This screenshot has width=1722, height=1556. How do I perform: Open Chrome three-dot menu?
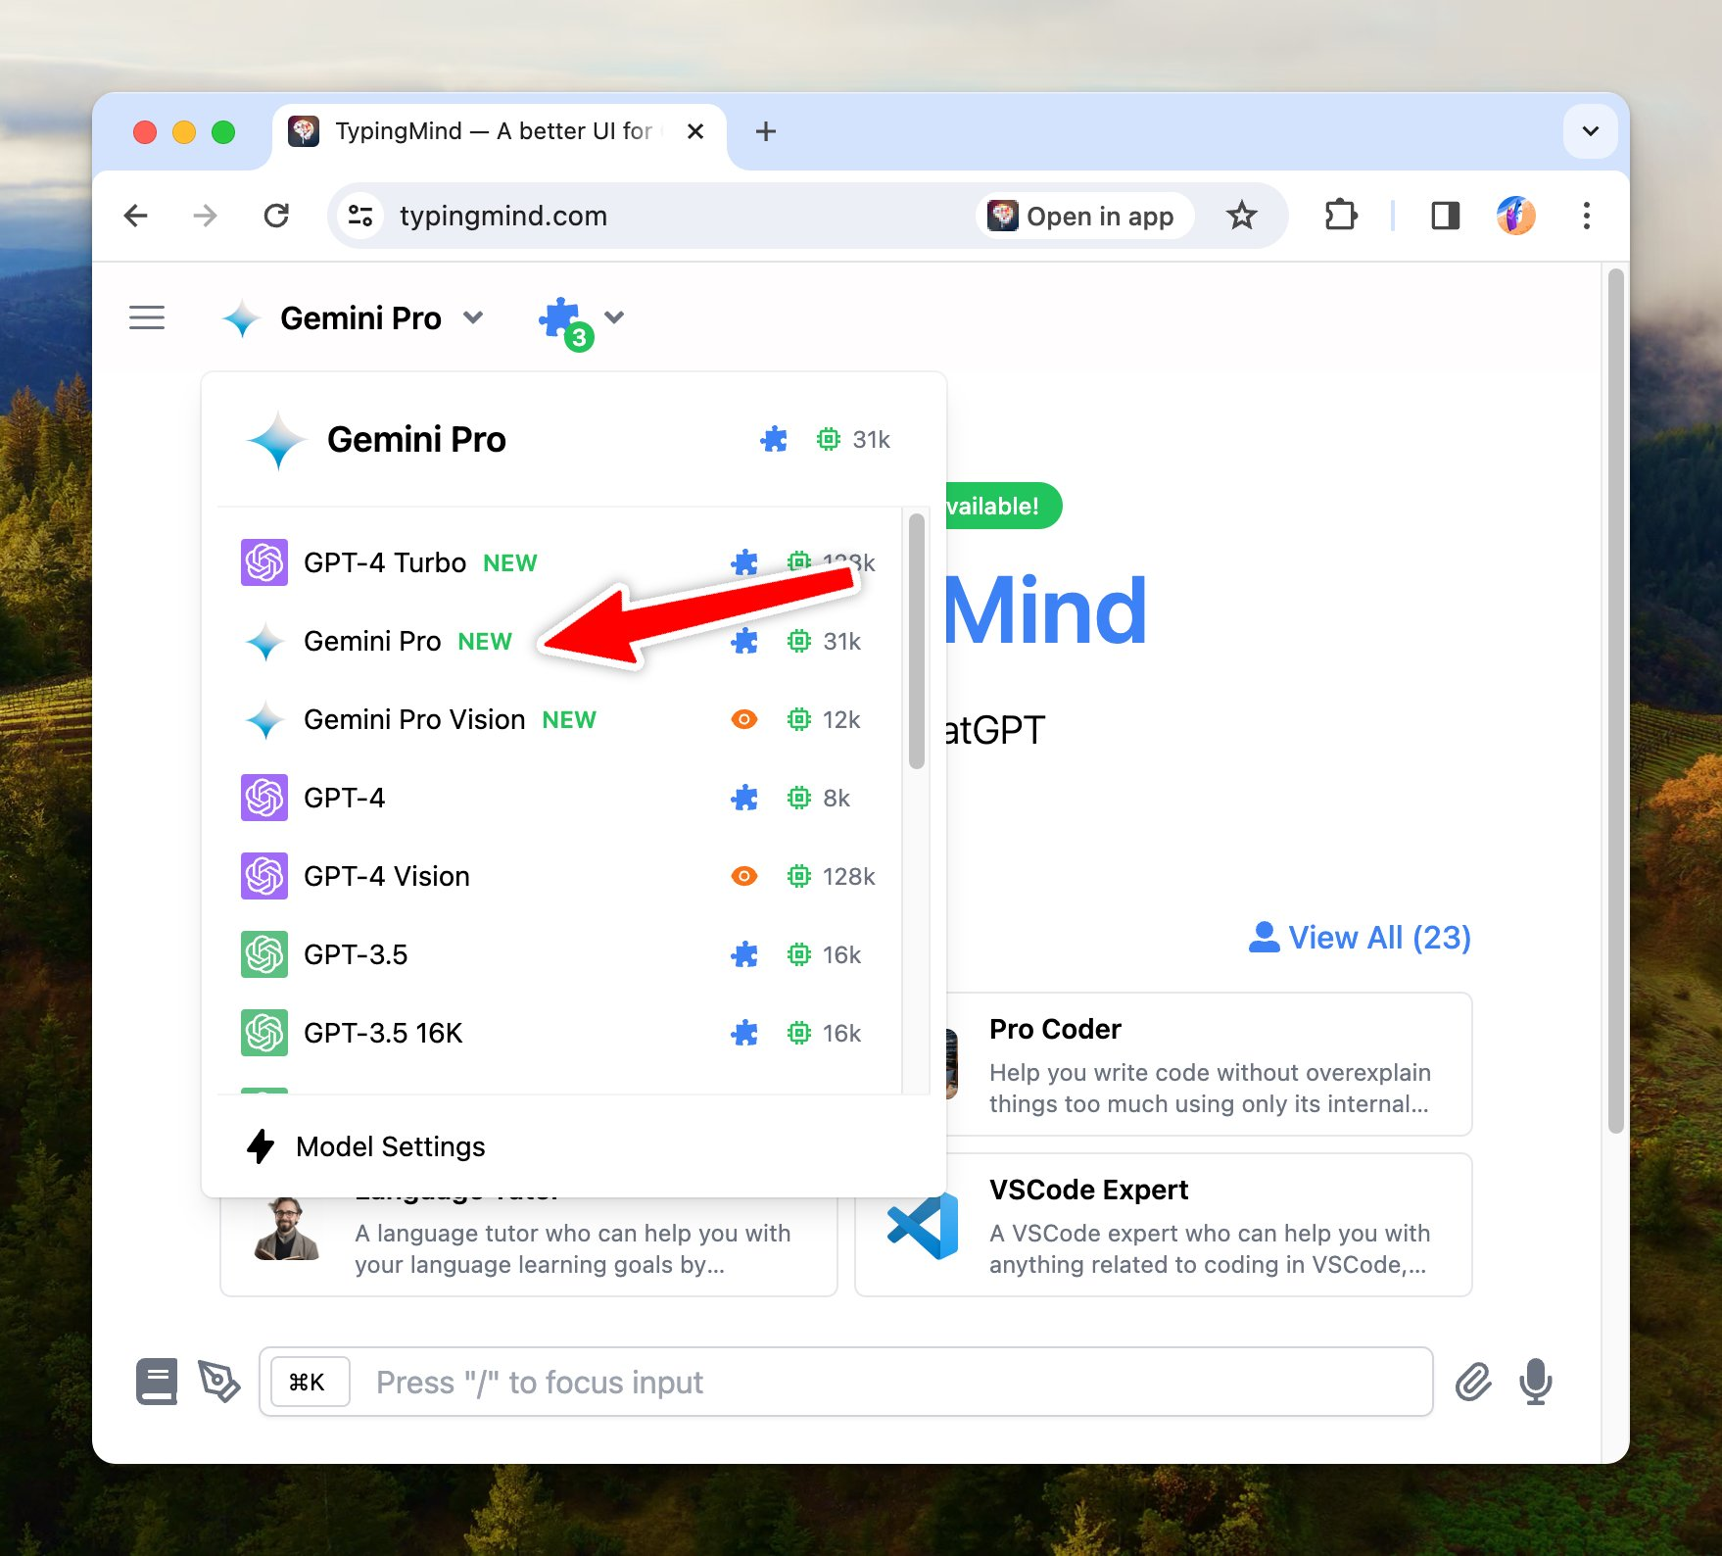pos(1586,216)
